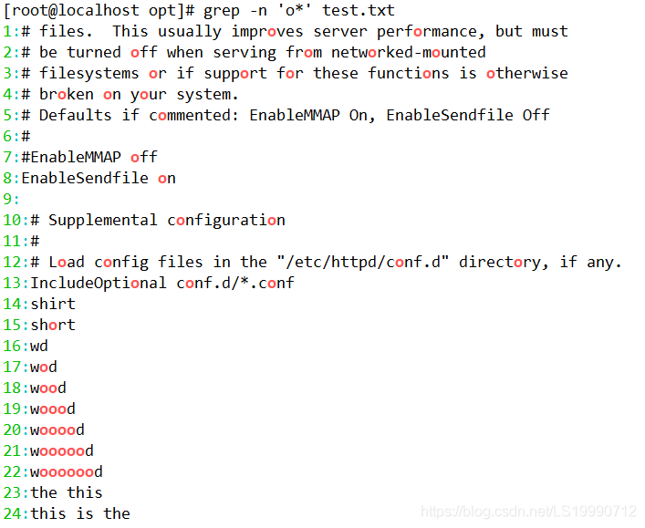645x528 pixels.
Task: Click the green line number 9
Action: [7, 199]
